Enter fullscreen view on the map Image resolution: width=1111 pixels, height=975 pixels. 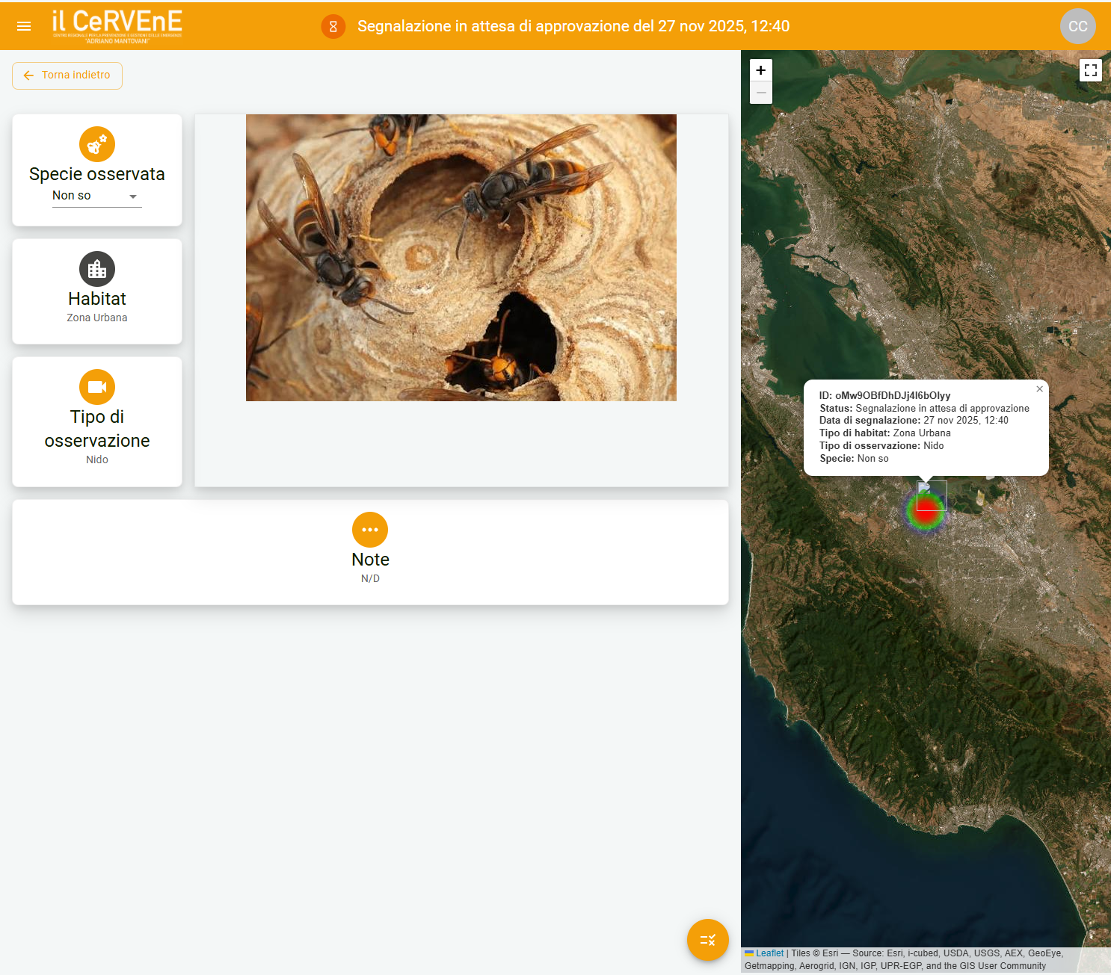pyautogui.click(x=1091, y=69)
